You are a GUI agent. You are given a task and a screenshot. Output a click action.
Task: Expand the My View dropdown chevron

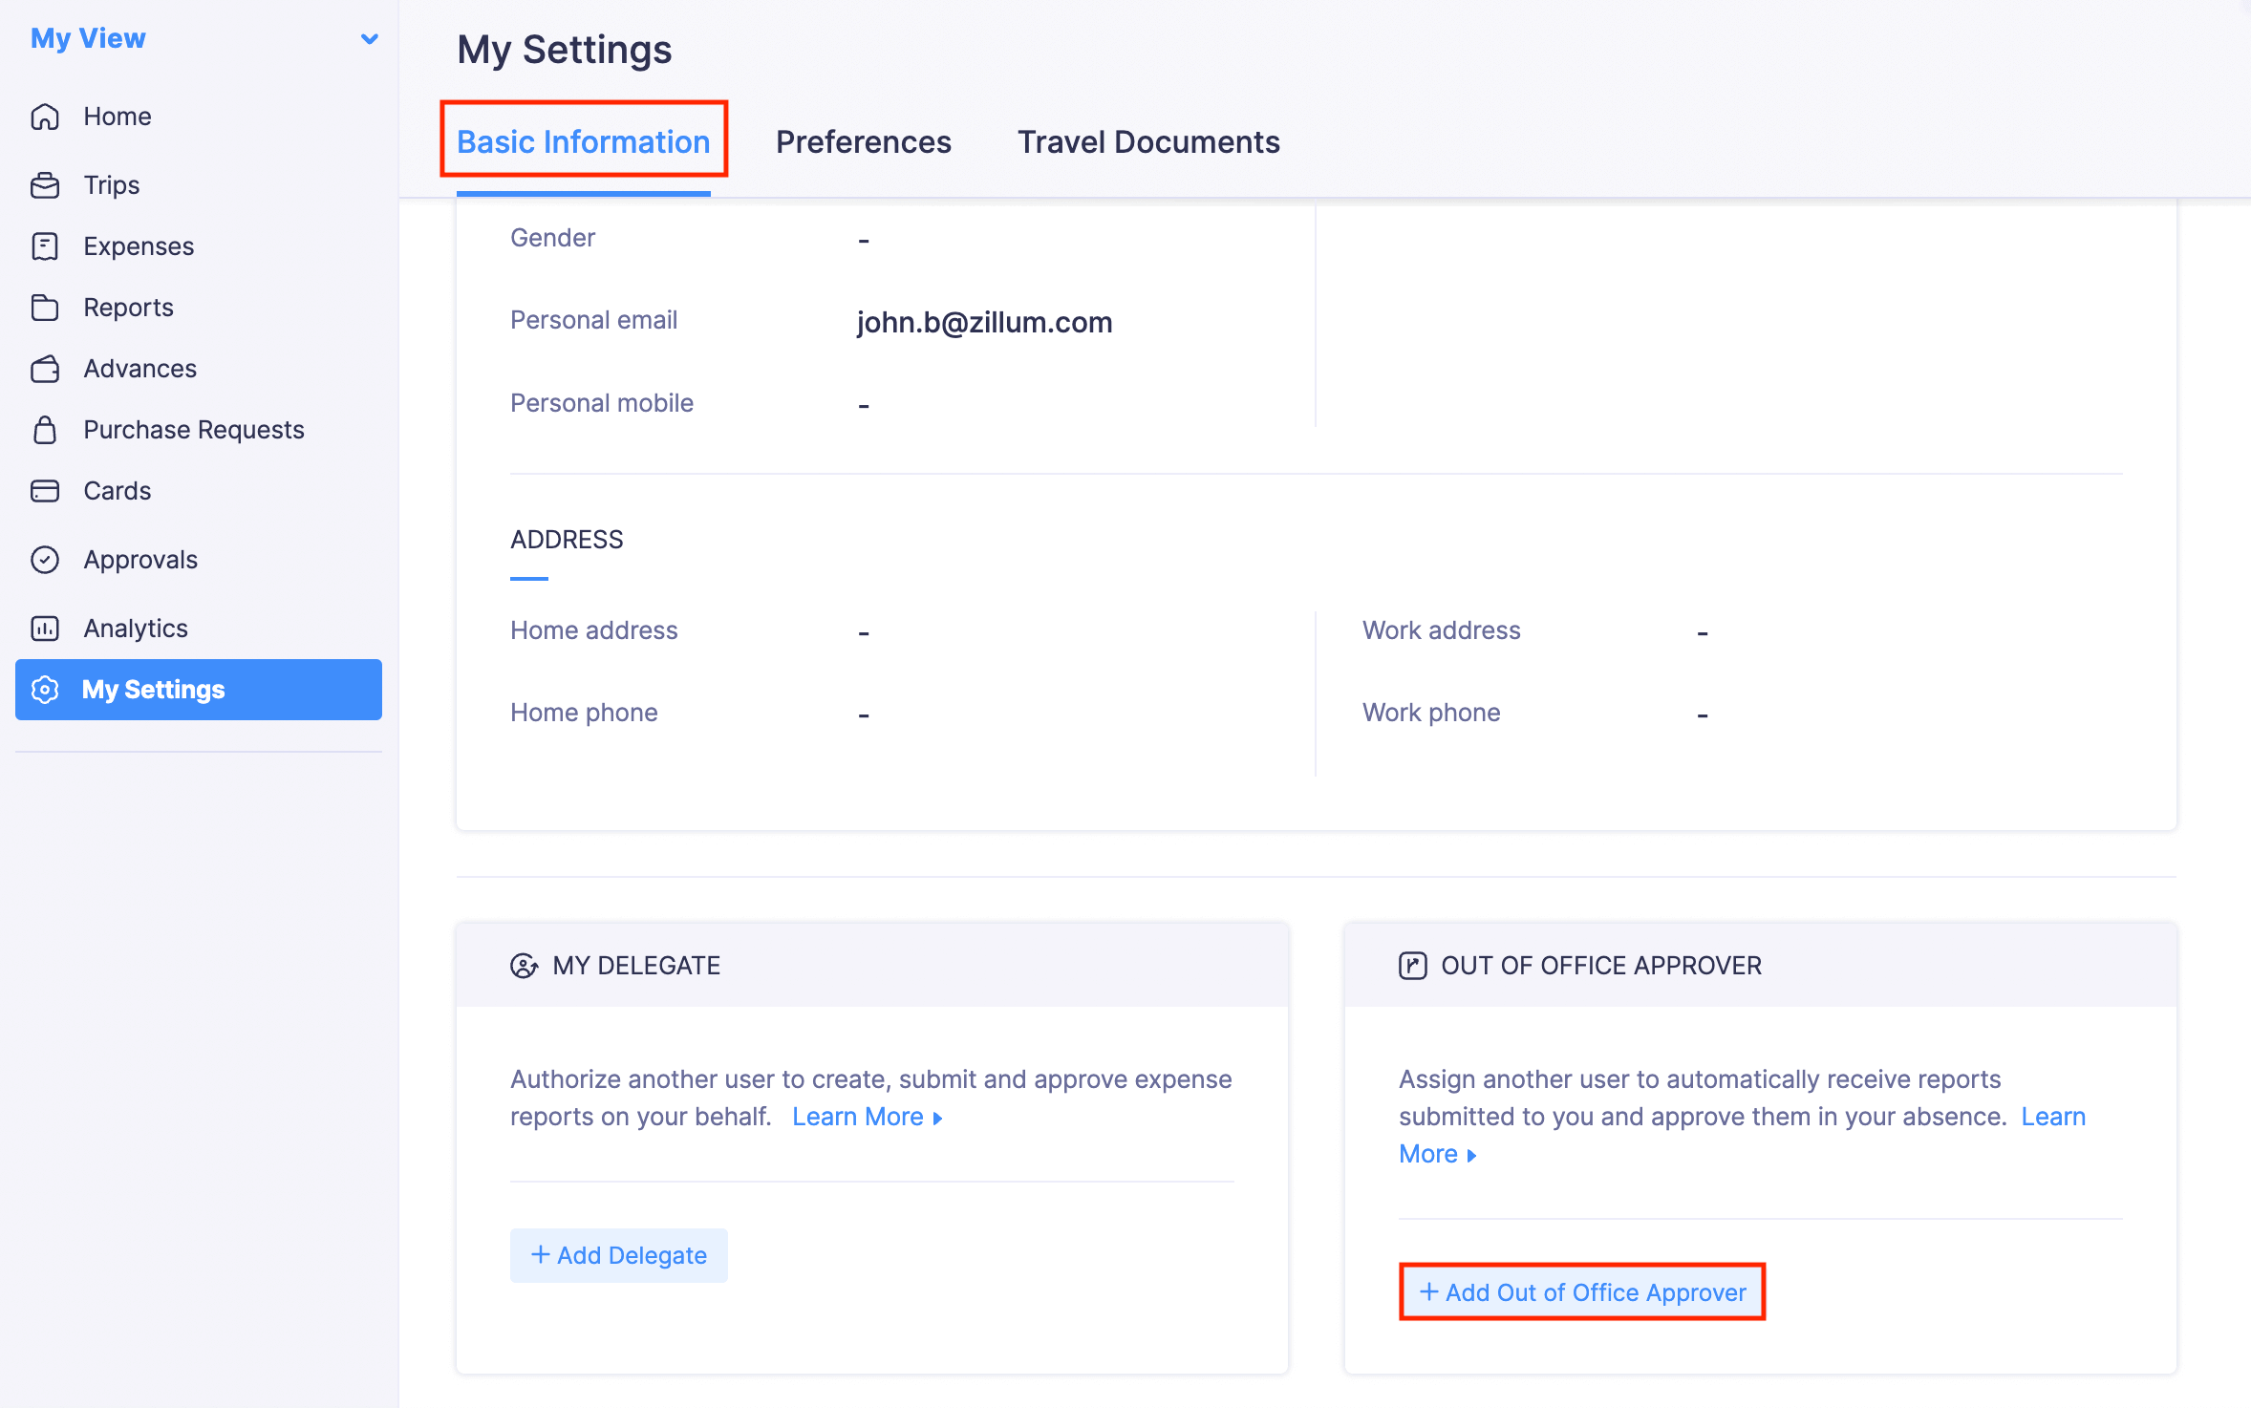(x=369, y=39)
